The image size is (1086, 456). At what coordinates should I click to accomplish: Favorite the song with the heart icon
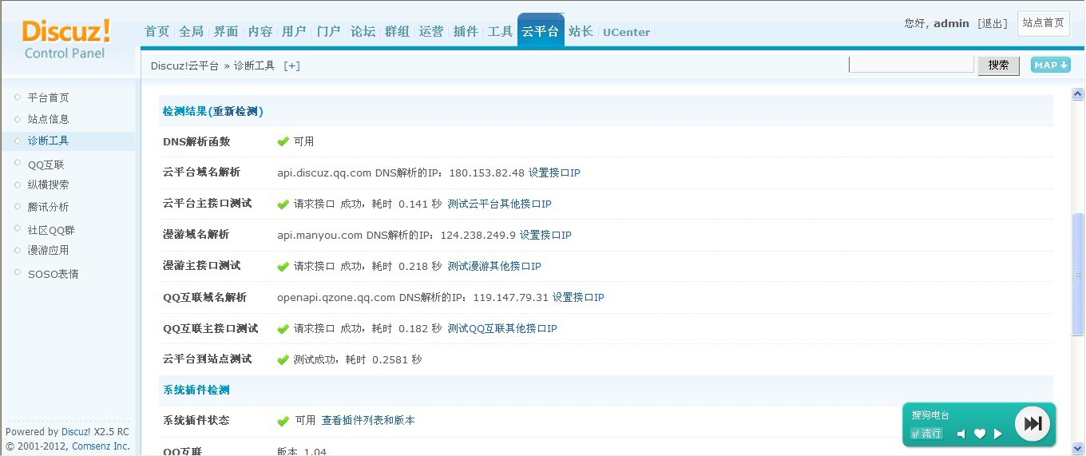click(979, 434)
